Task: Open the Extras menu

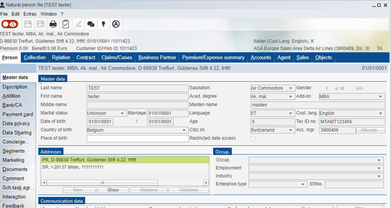Action: [x=30, y=14]
